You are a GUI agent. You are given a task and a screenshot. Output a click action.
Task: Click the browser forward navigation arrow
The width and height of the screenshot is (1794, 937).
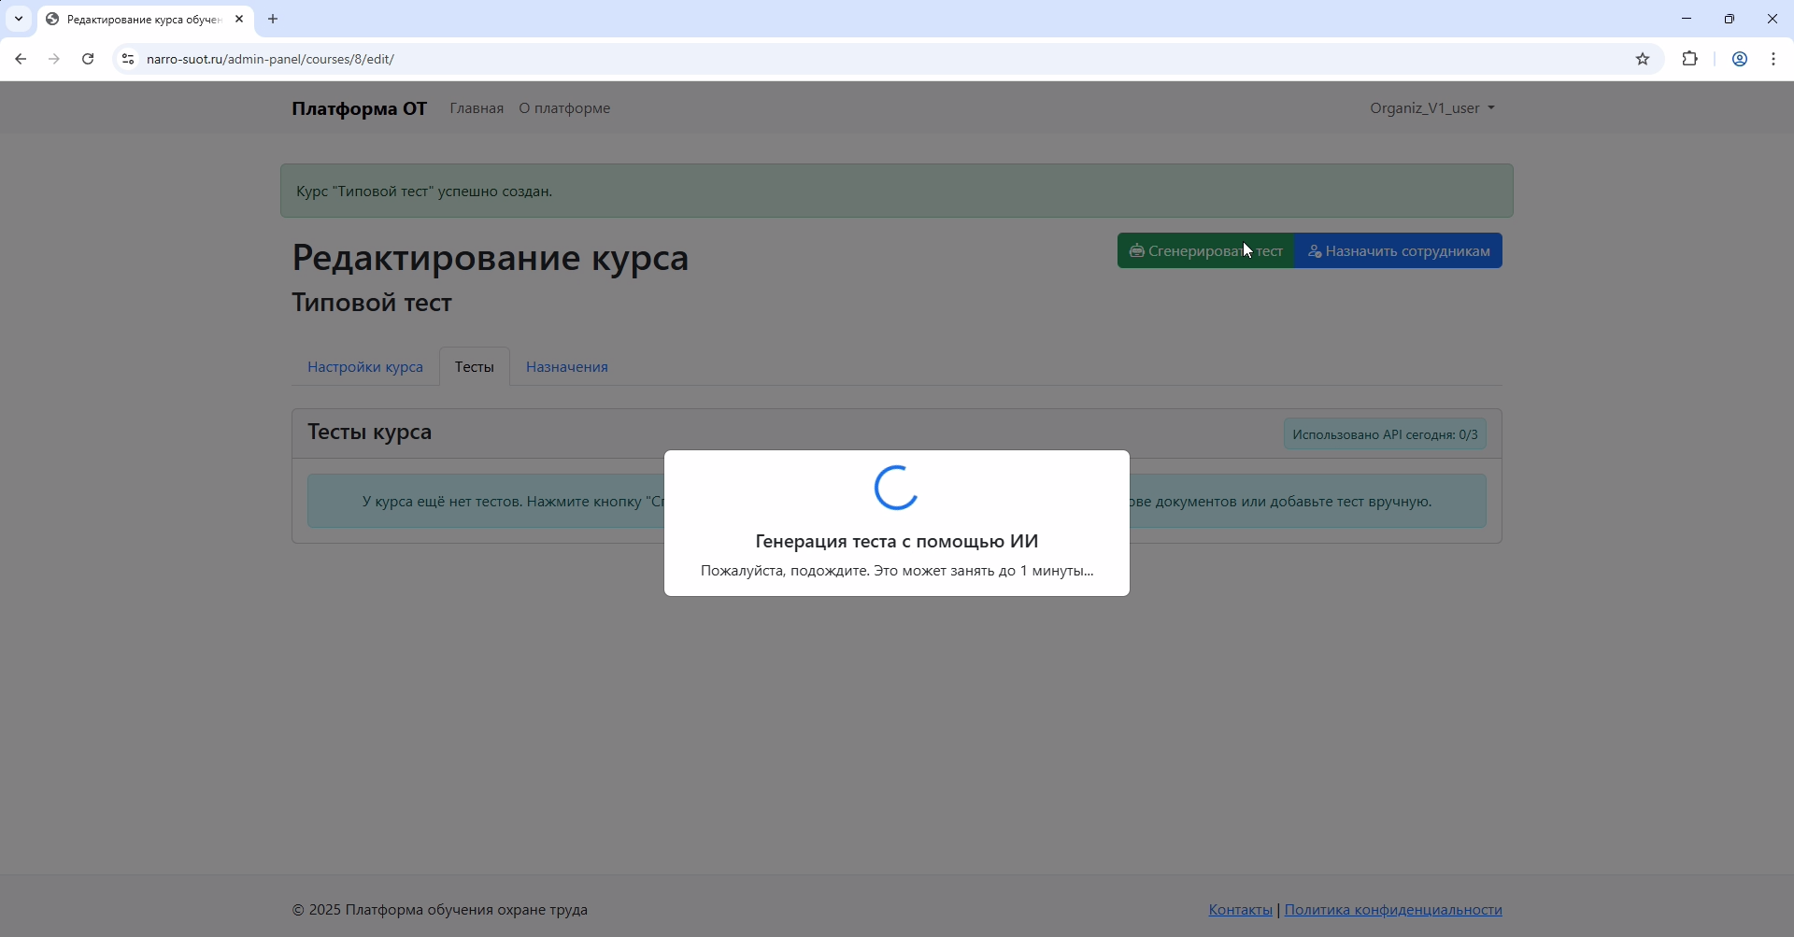tap(54, 59)
